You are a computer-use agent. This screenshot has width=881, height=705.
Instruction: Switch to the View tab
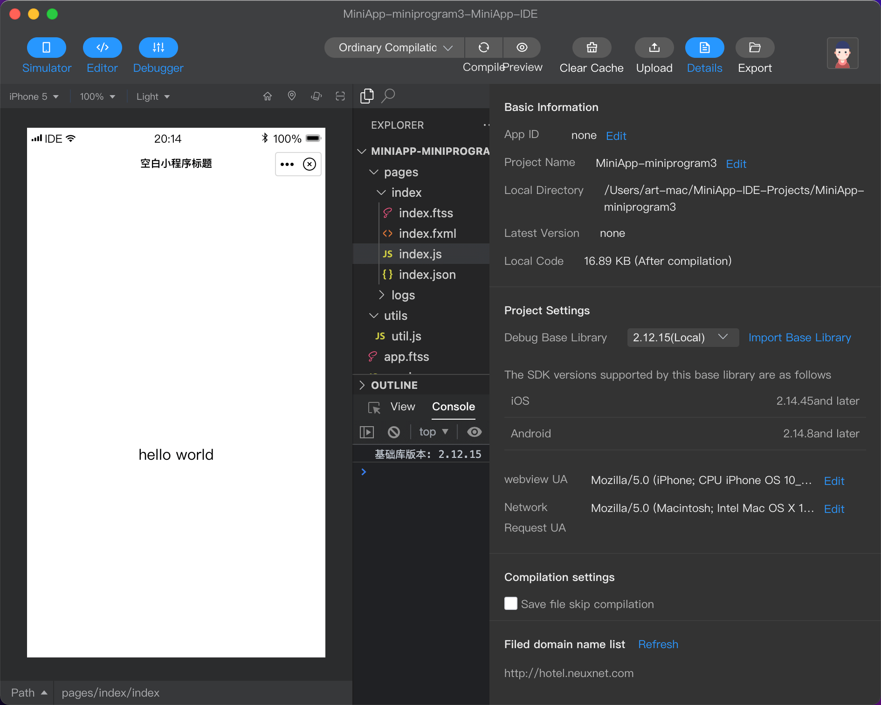pos(403,407)
